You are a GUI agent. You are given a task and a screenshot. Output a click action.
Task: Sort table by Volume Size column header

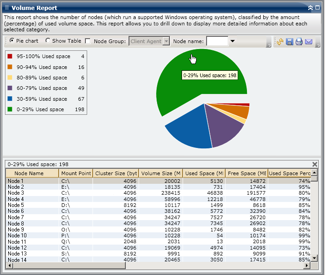[x=161, y=173]
